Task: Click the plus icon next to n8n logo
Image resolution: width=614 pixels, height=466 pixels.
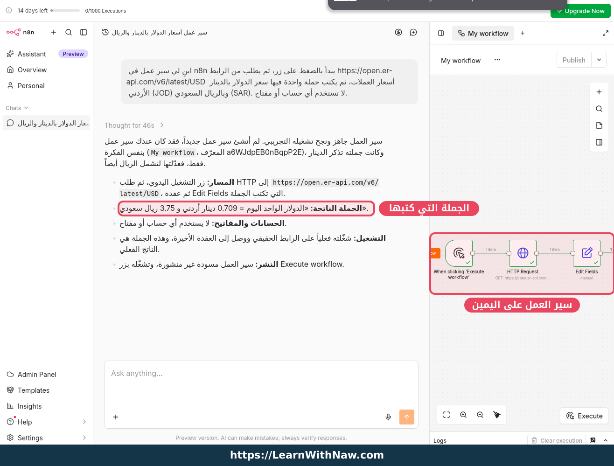Action: pos(54,32)
